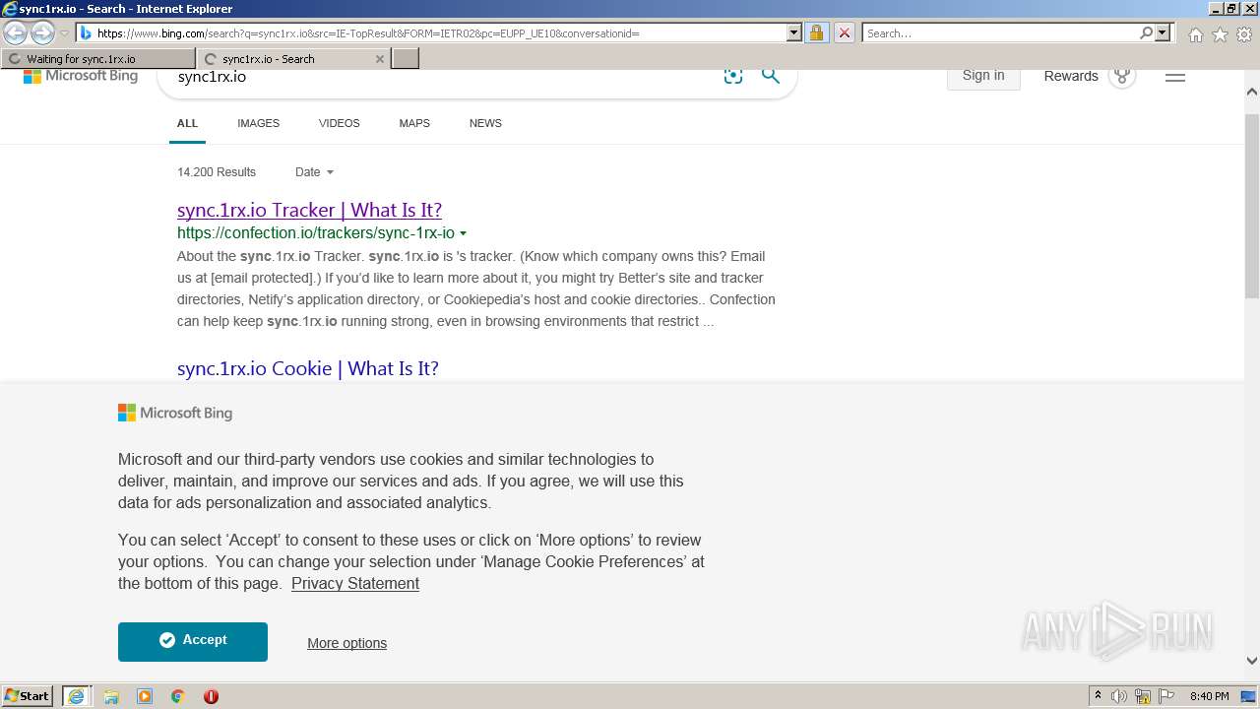The width and height of the screenshot is (1260, 709).
Task: Click the network tray icon
Action: 1143,696
